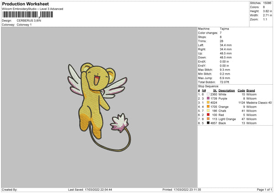
Task: Click the Stitches value 15086
Action: tap(267, 3)
